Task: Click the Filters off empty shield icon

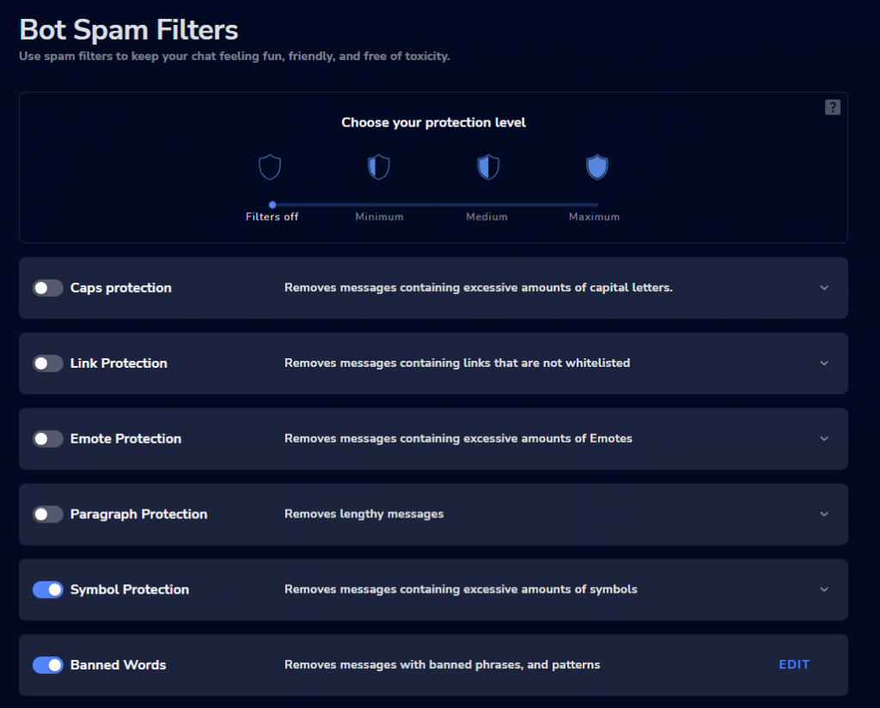Action: pyautogui.click(x=269, y=168)
